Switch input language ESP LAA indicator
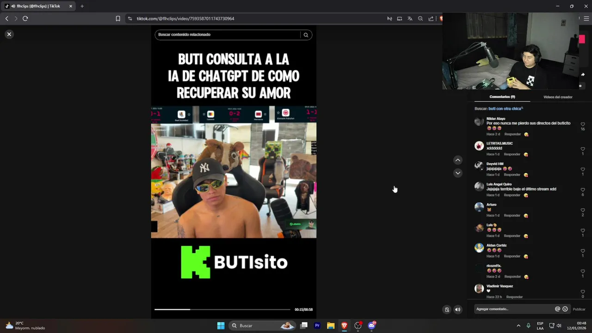 pos(540,326)
